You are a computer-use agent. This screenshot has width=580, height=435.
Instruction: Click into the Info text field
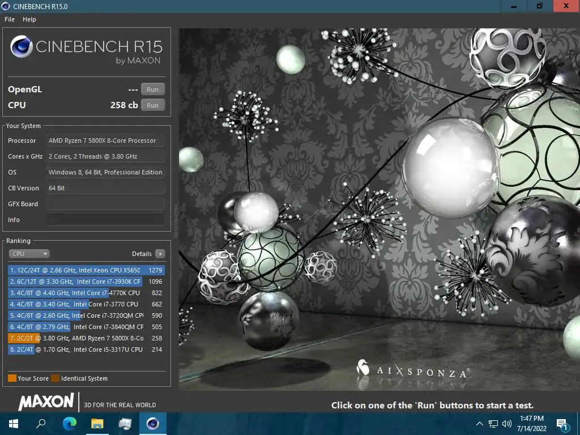tap(105, 220)
